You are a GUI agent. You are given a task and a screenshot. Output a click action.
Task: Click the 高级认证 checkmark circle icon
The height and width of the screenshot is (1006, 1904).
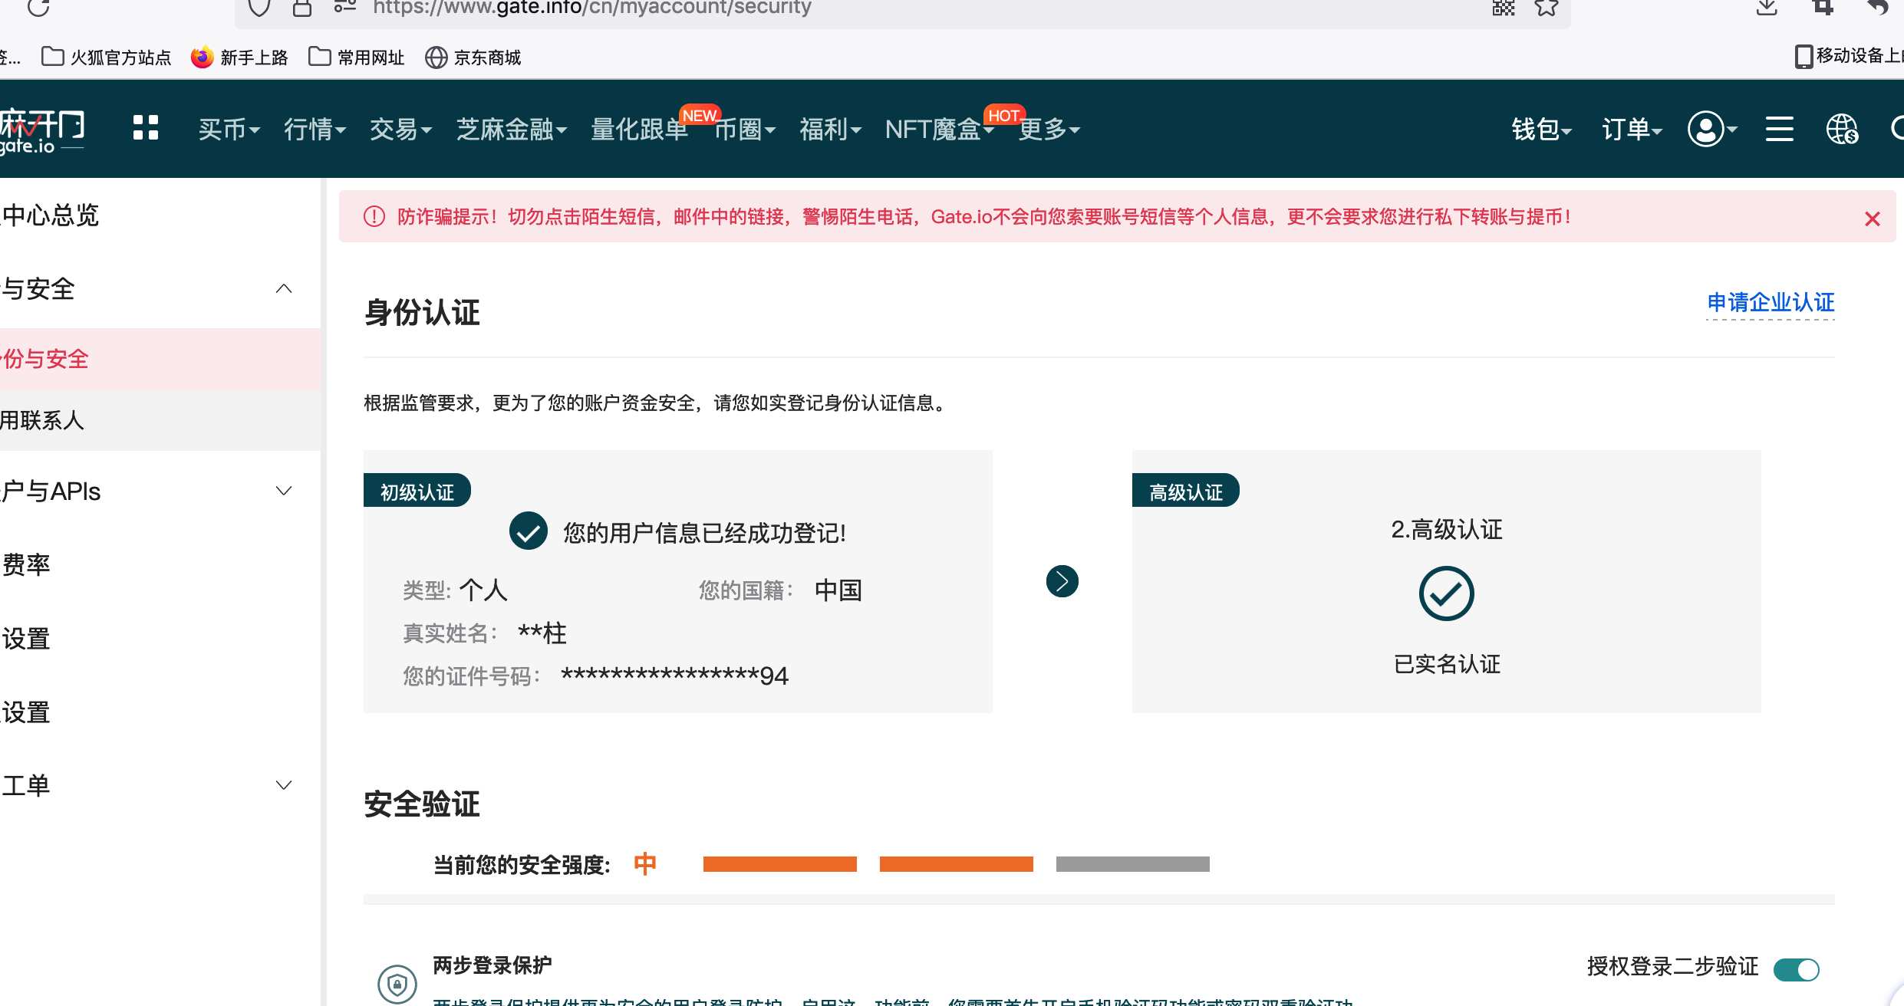click(x=1446, y=593)
